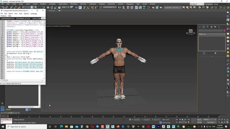Open the Utilities wrench tab

(219, 27)
